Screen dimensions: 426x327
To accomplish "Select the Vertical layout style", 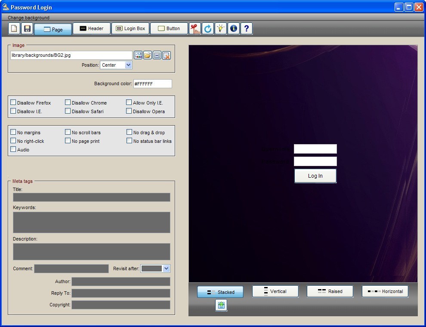I will 275,291.
